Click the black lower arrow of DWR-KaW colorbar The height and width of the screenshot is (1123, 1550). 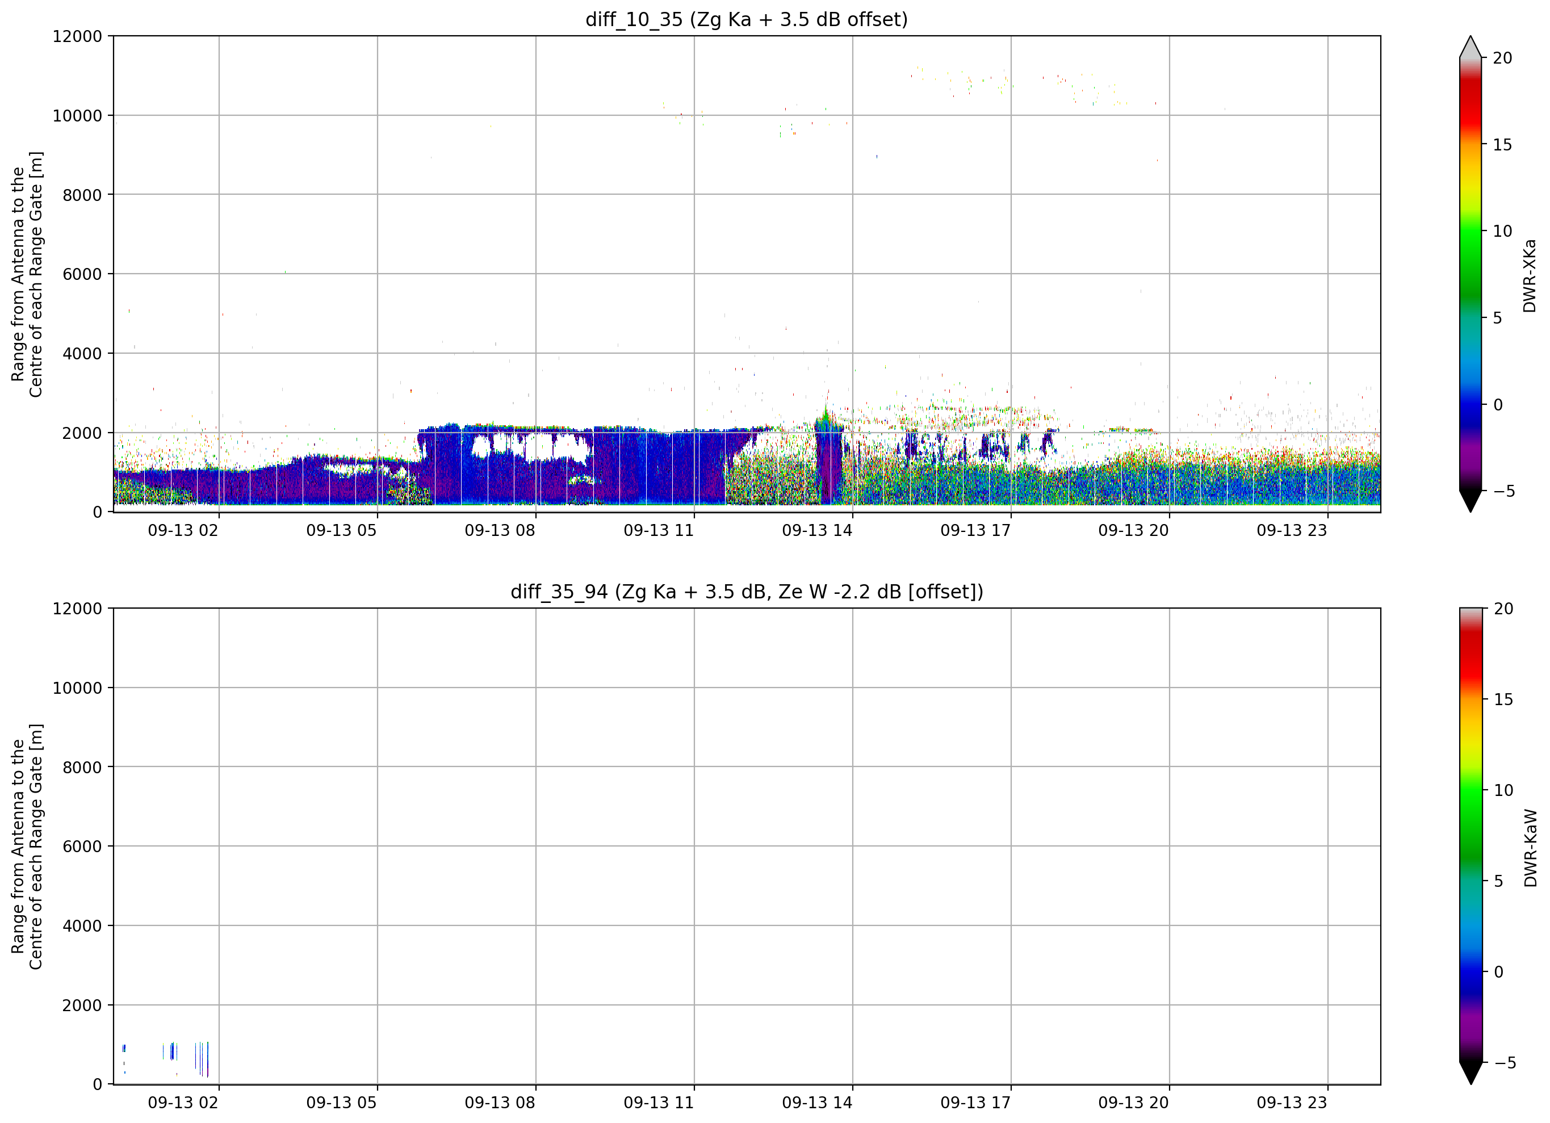(1471, 1073)
